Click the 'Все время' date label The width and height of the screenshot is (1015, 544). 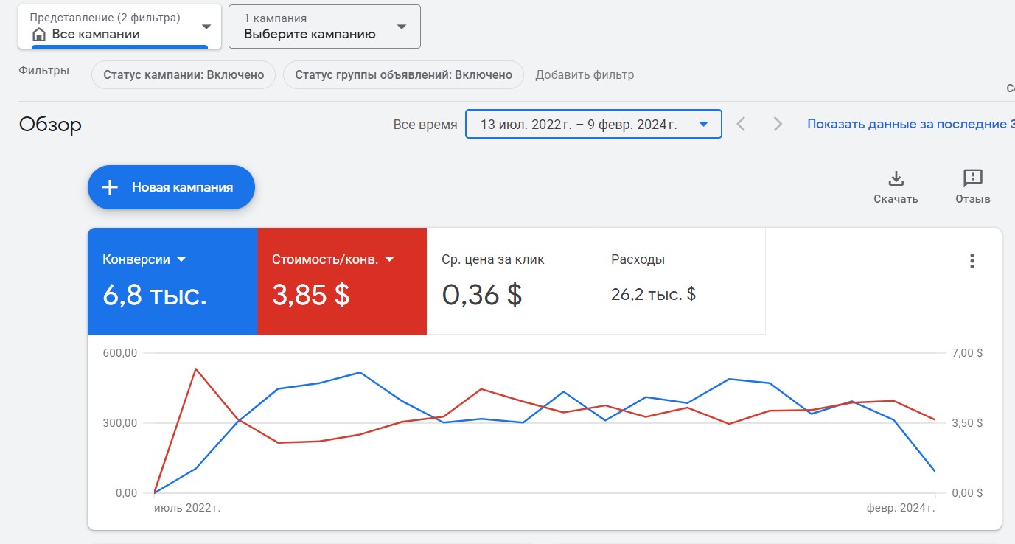(x=425, y=125)
